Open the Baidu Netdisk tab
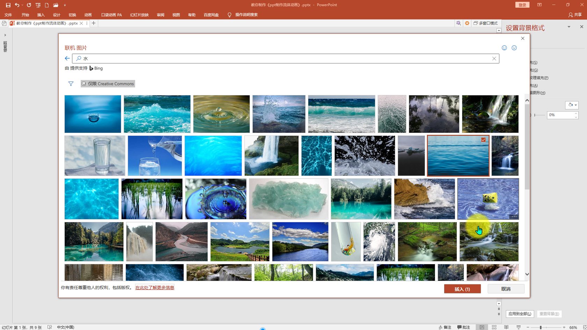This screenshot has width=587, height=330. [211, 15]
